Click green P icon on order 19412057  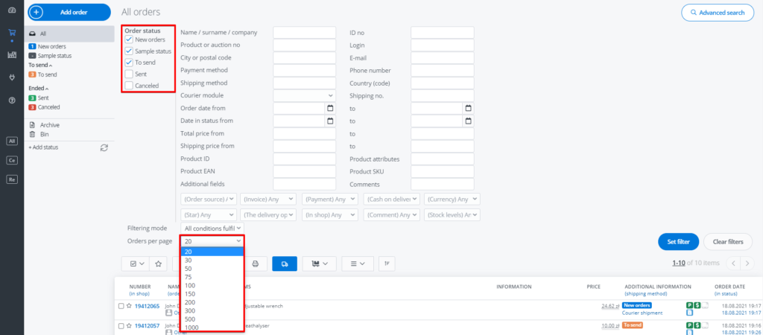point(689,325)
